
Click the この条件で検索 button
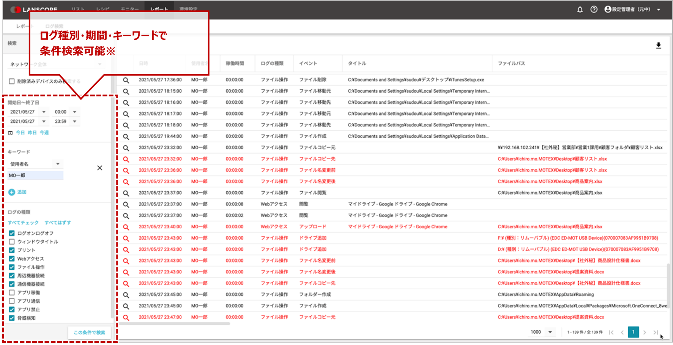click(x=90, y=333)
